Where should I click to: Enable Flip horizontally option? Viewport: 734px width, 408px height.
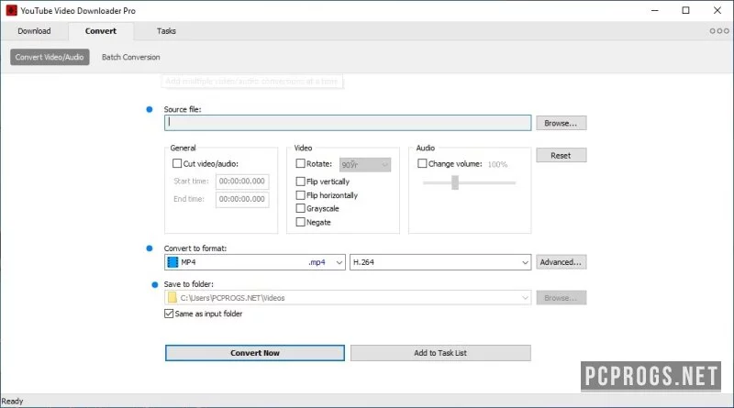click(x=301, y=194)
